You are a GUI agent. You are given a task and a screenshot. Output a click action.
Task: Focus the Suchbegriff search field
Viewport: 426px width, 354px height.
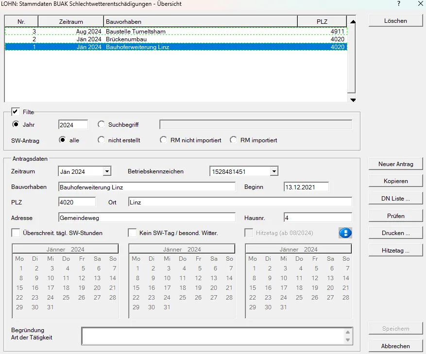pyautogui.click(x=256, y=124)
